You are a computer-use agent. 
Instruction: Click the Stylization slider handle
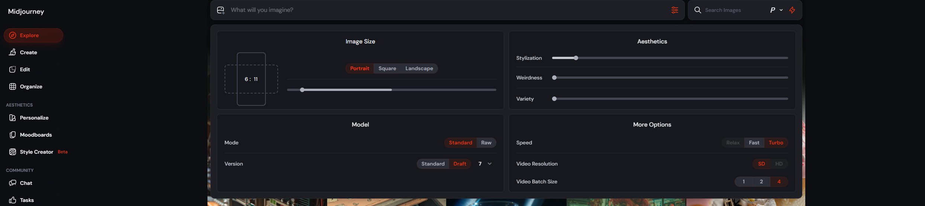(x=576, y=58)
